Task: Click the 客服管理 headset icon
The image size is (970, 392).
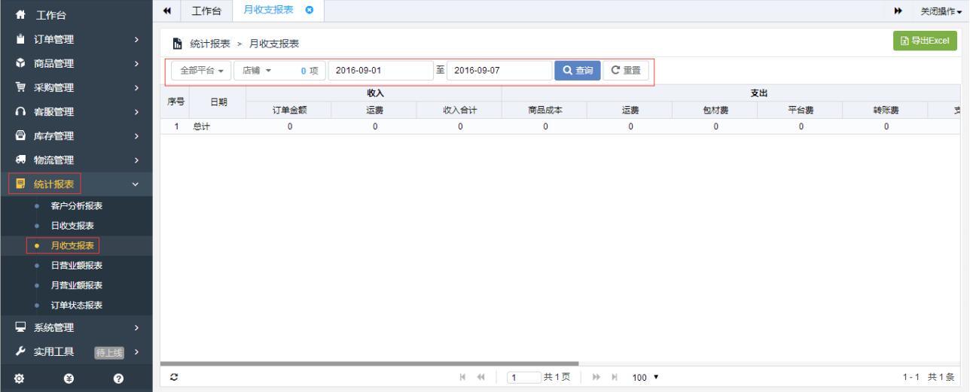Action: tap(19, 111)
